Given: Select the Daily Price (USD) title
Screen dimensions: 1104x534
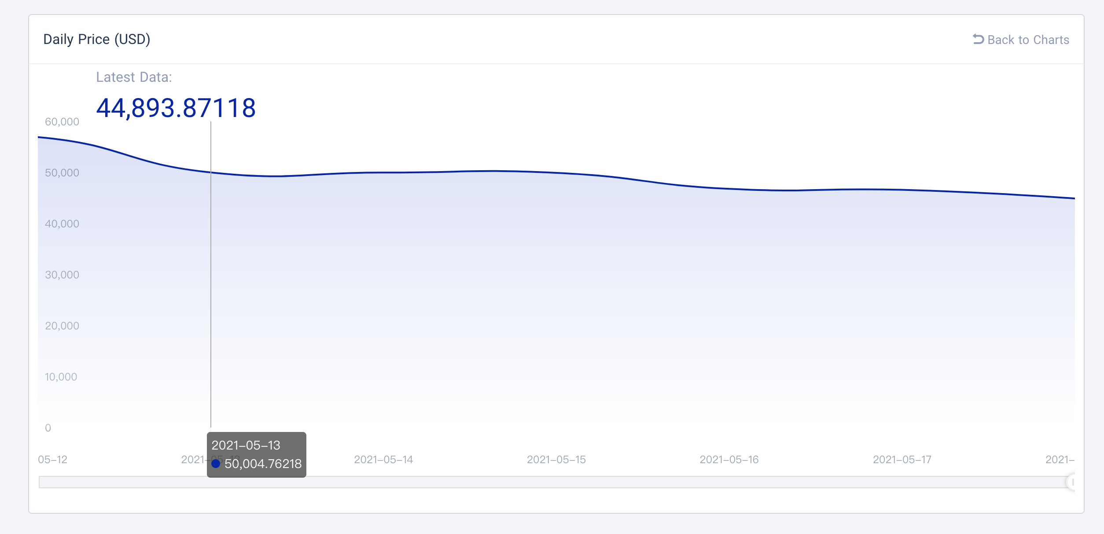Looking at the screenshot, I should tap(97, 39).
